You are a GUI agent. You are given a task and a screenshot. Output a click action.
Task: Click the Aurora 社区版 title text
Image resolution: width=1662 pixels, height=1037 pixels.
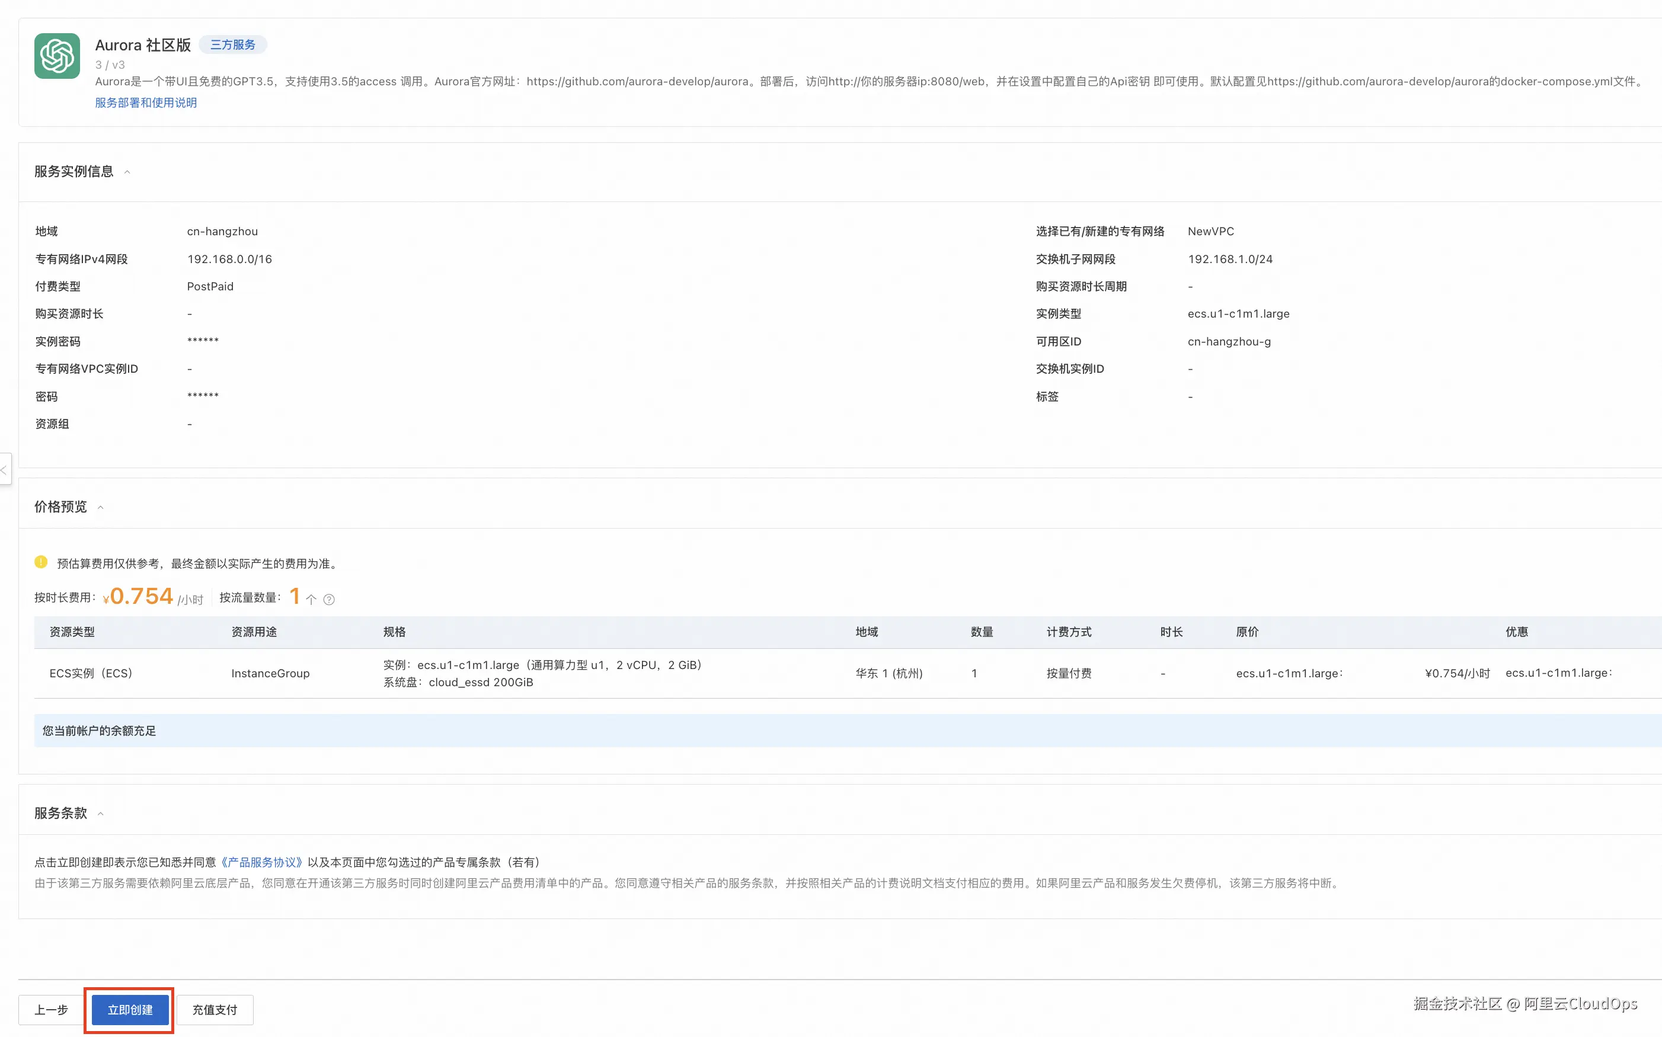pyautogui.click(x=143, y=45)
